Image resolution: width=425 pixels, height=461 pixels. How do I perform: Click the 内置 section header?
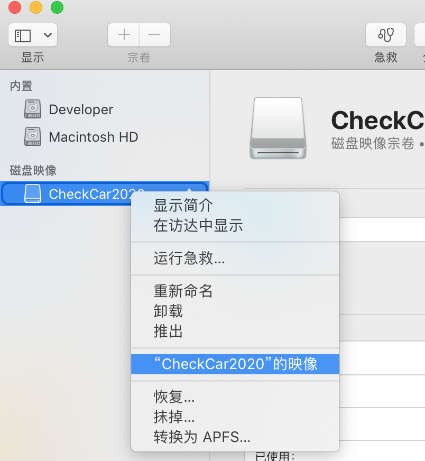point(21,86)
